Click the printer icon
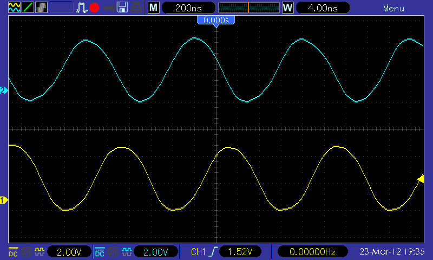Screen dimensions: 433x260 click(136, 8)
